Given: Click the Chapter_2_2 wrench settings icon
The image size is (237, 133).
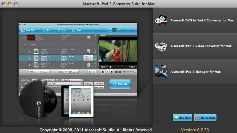Looking at the screenshot, I should pyautogui.click(x=95, y=57).
